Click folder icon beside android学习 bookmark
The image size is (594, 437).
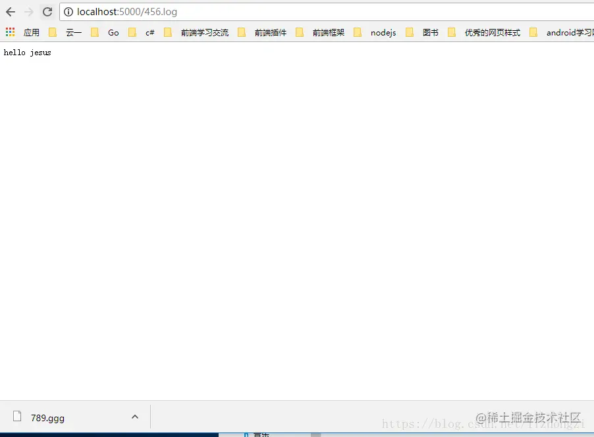click(533, 32)
